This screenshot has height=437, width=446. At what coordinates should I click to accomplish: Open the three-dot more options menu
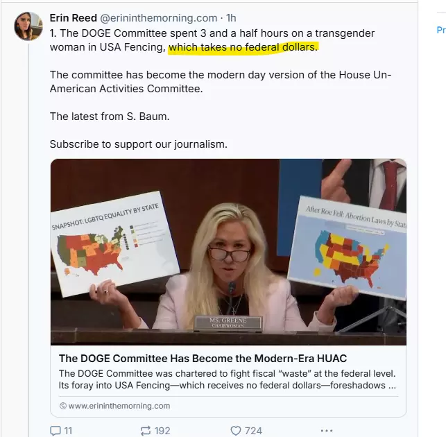(327, 431)
